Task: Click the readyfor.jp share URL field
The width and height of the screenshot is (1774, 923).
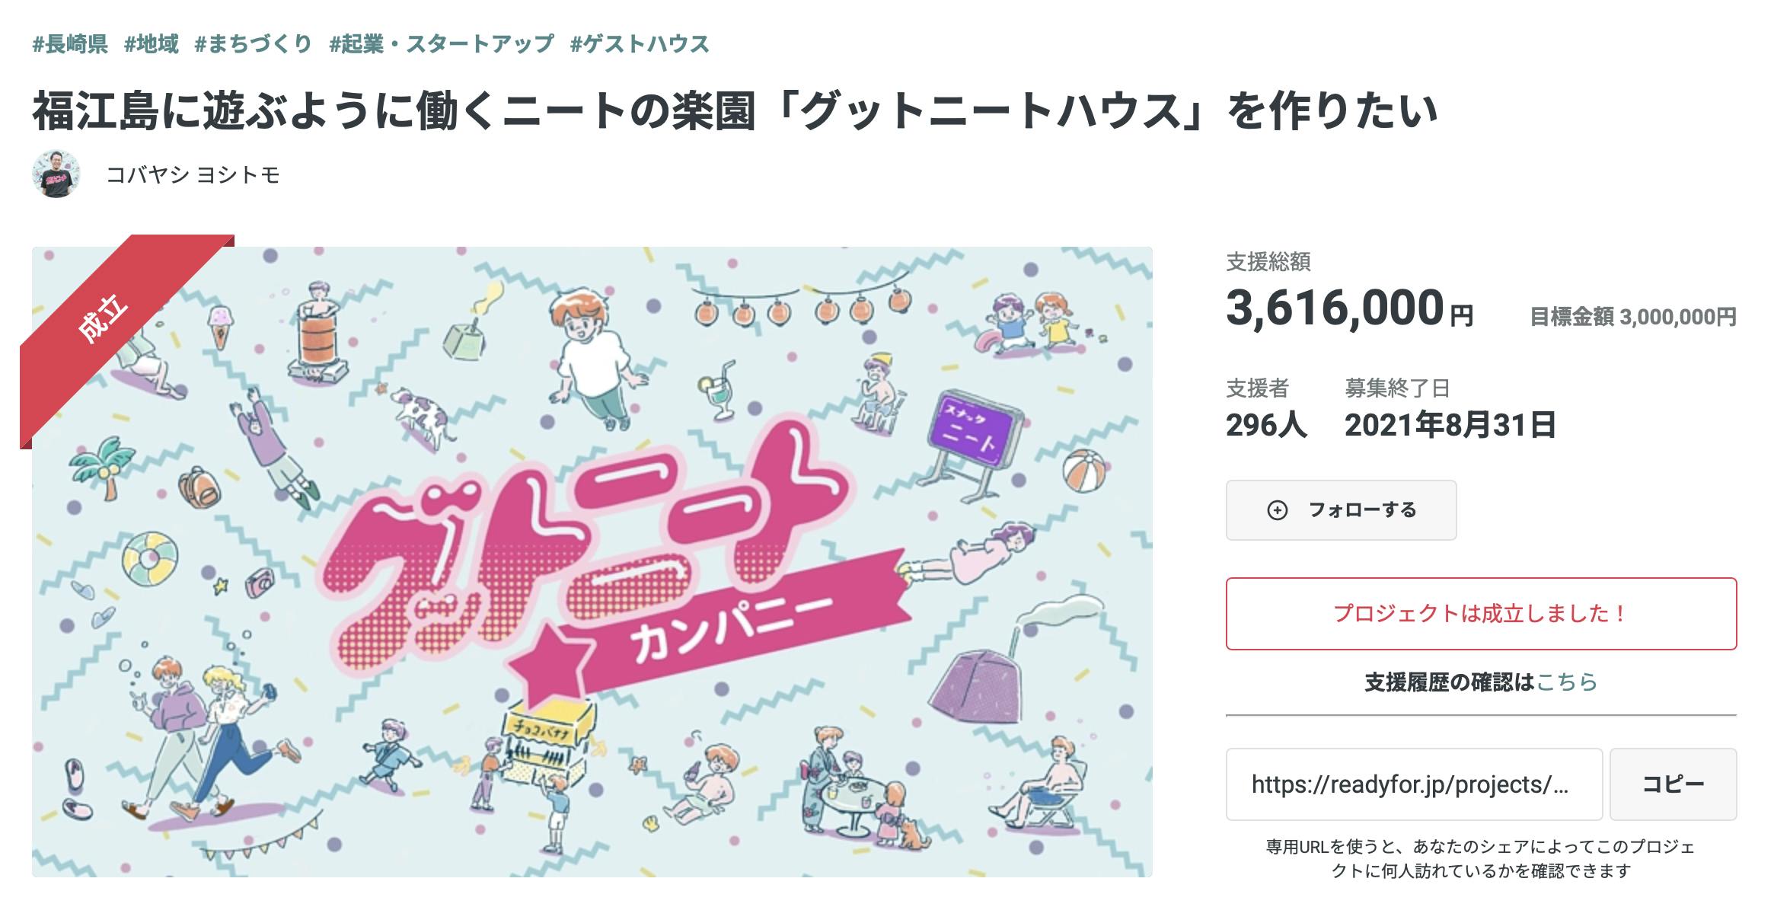Action: [1413, 784]
